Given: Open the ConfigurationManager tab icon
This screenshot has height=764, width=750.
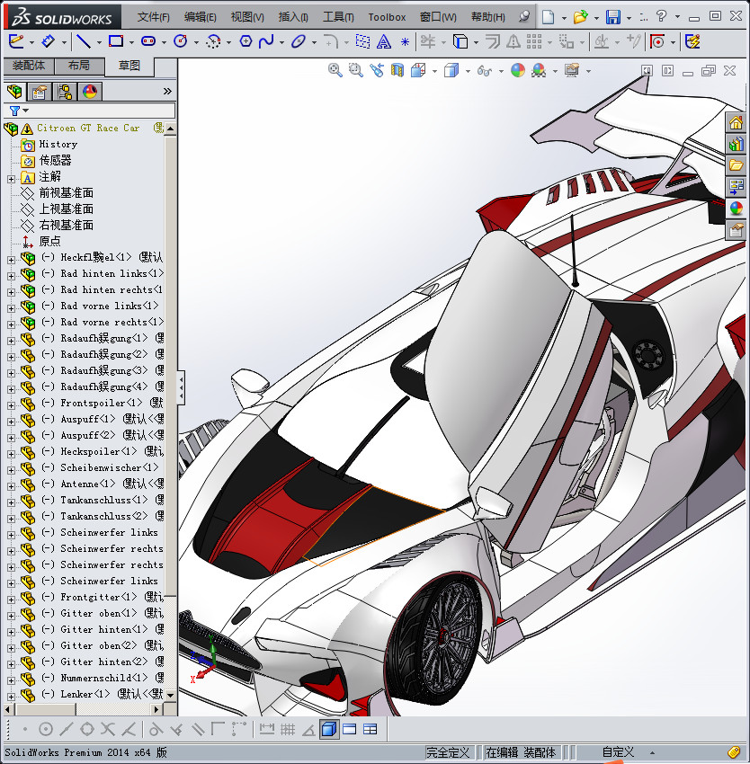Looking at the screenshot, I should (x=64, y=92).
